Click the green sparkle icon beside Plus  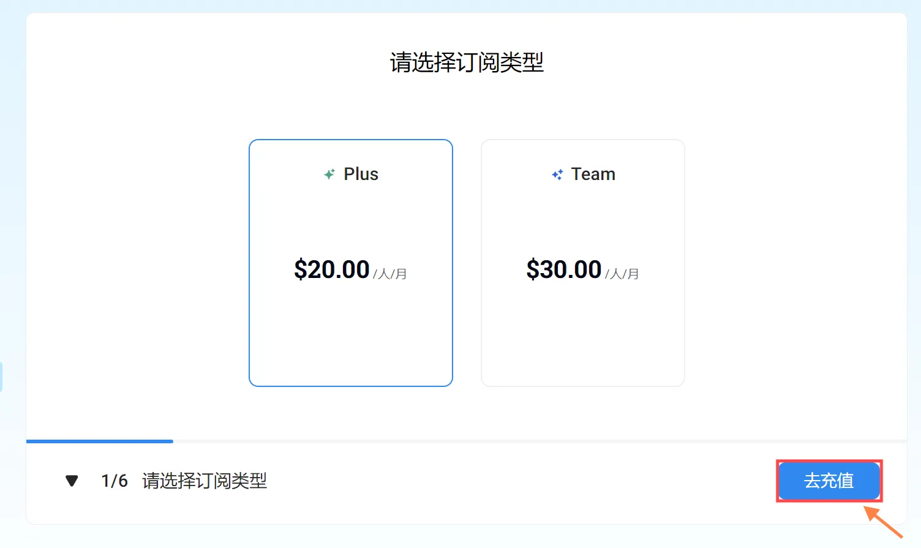pyautogui.click(x=329, y=175)
